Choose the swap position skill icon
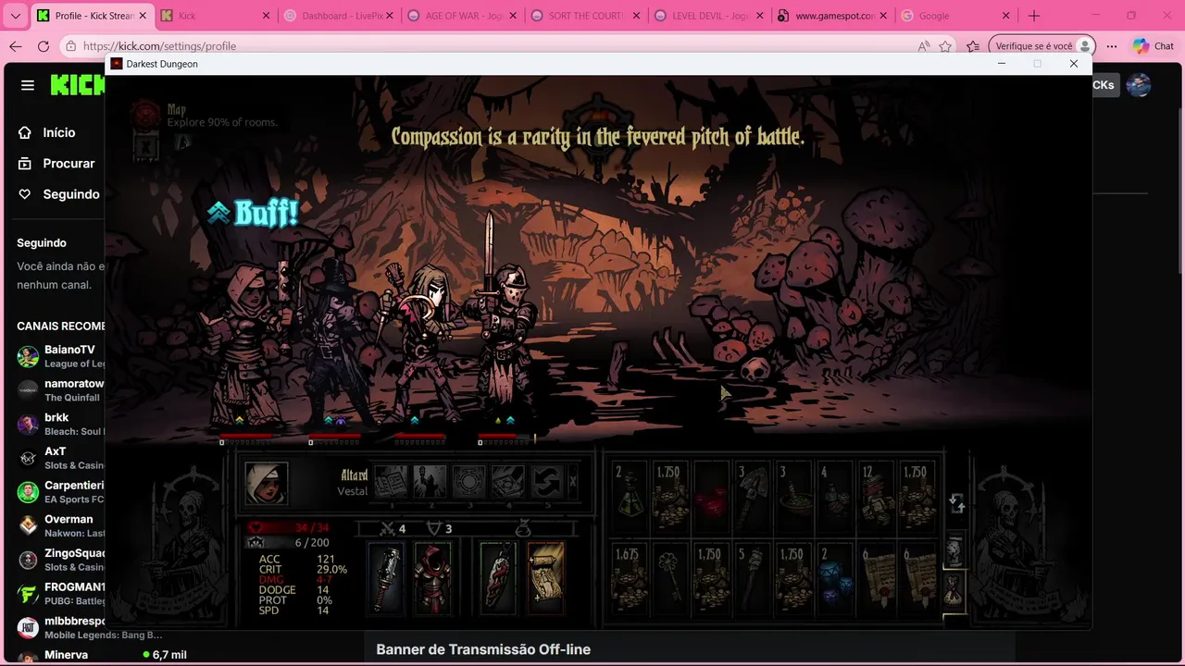This screenshot has height=666, width=1185. [546, 482]
